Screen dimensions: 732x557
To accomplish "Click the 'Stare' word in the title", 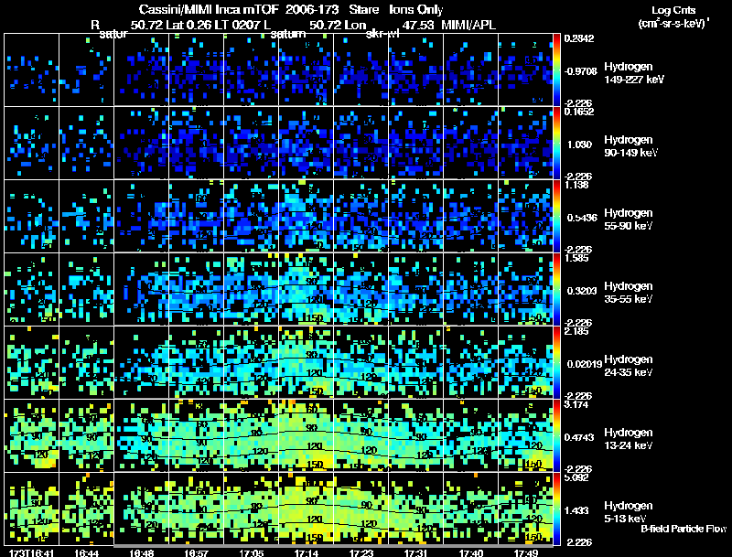I will coord(363,9).
